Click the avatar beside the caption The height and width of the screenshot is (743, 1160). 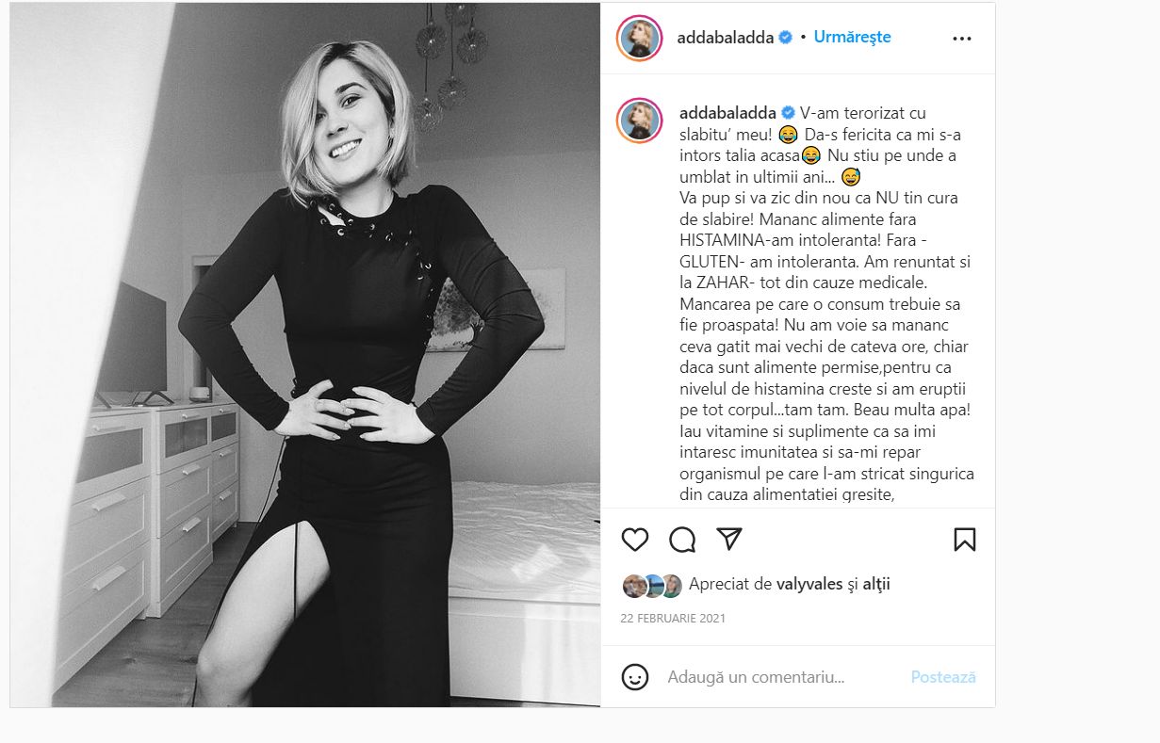click(x=639, y=120)
